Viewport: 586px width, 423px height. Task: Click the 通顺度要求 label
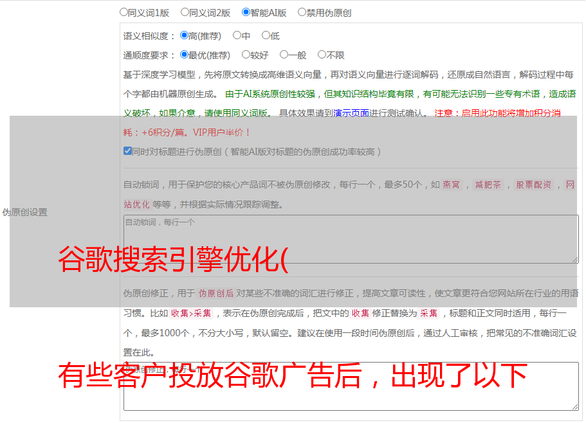pos(149,56)
